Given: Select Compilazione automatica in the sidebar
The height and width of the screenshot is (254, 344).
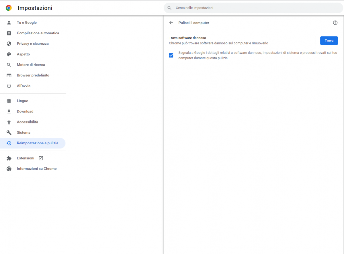Looking at the screenshot, I should (38, 33).
